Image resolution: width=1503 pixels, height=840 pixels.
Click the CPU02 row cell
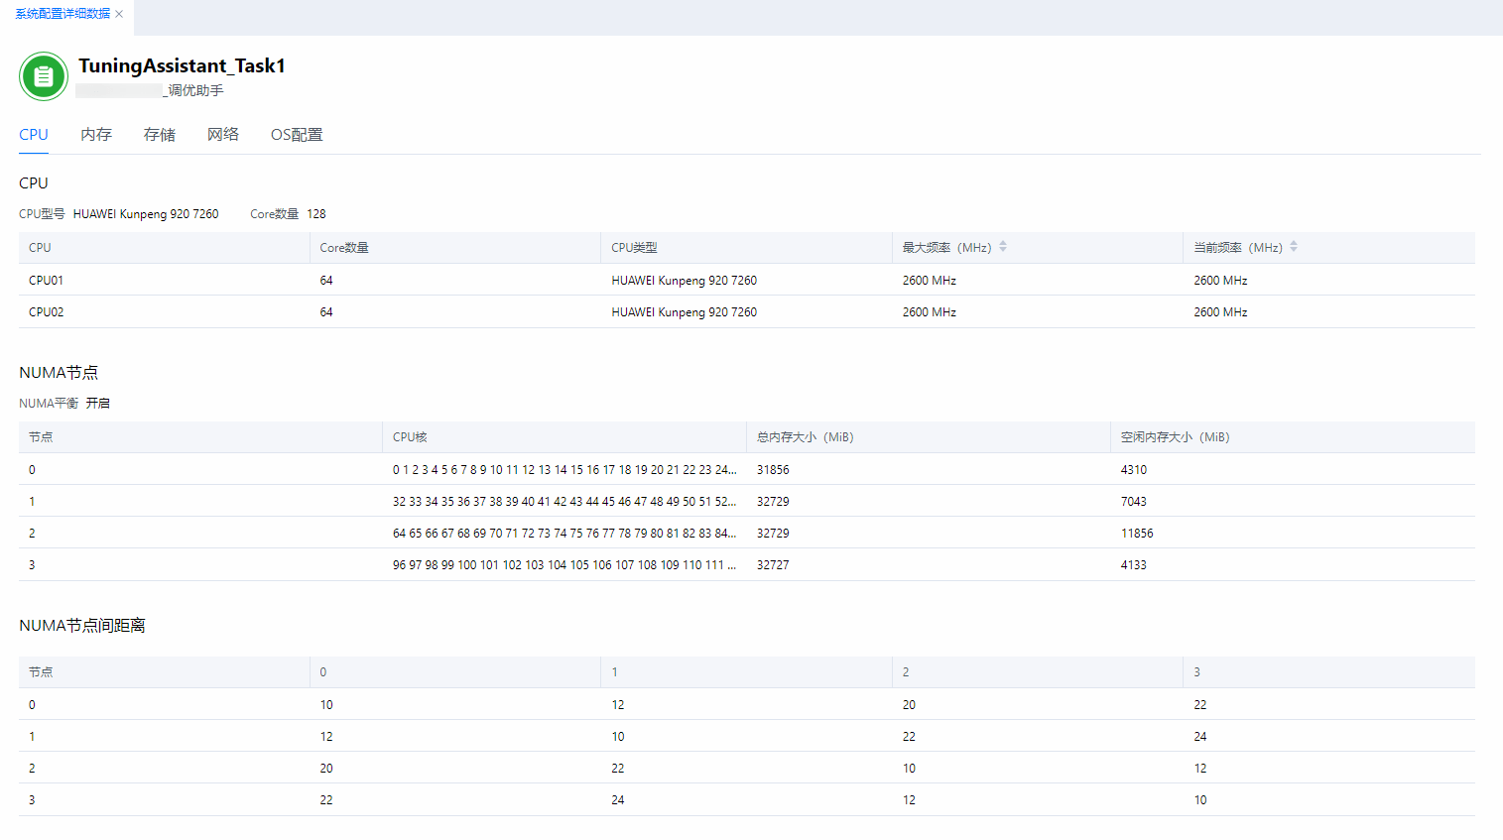click(47, 312)
